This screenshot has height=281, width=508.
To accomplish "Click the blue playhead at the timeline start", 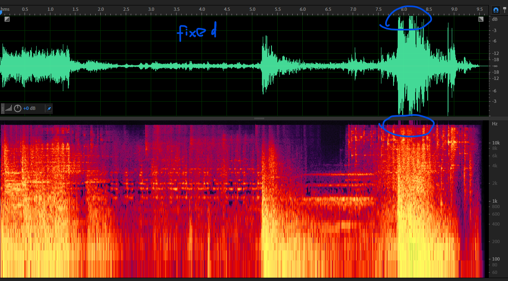I will [1, 13].
